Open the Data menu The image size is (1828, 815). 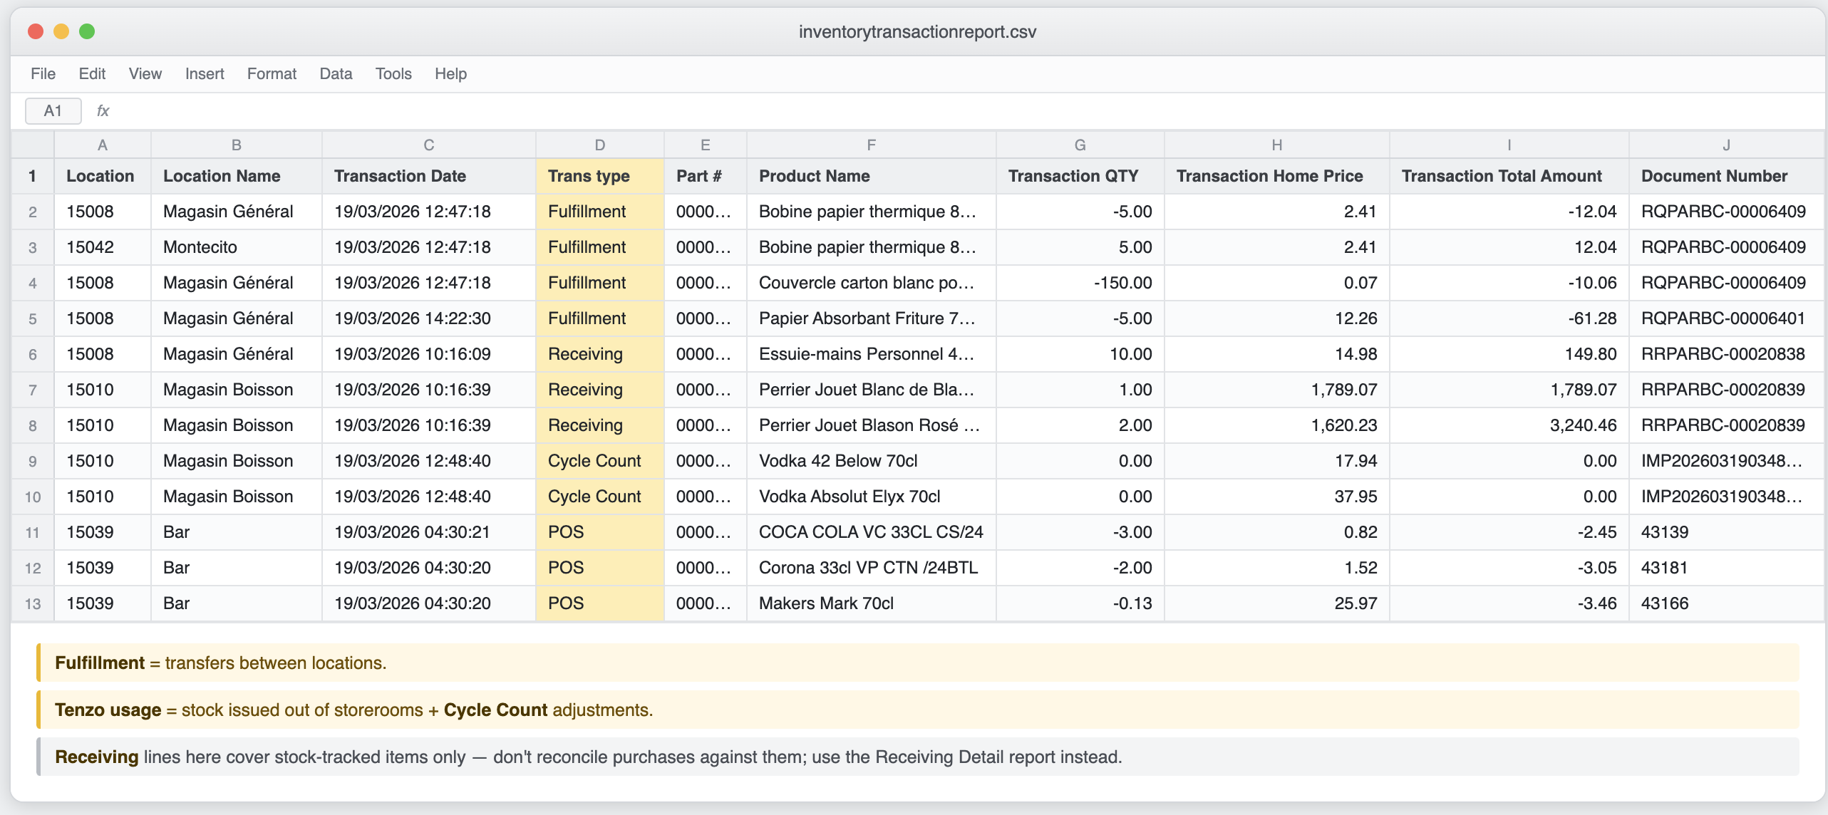point(336,74)
